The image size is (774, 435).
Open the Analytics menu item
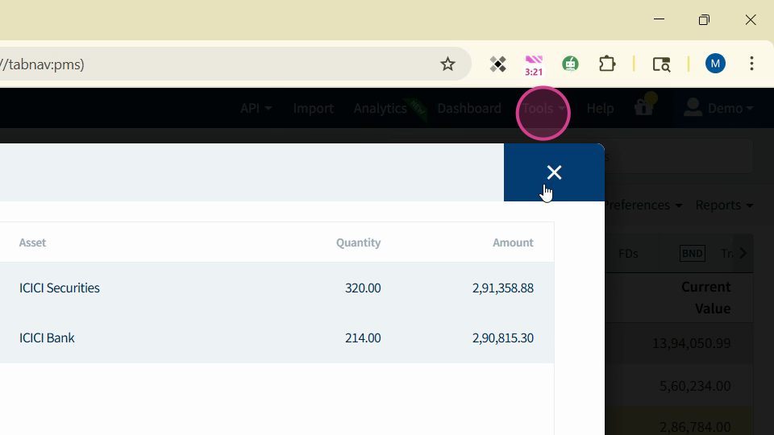pos(380,108)
